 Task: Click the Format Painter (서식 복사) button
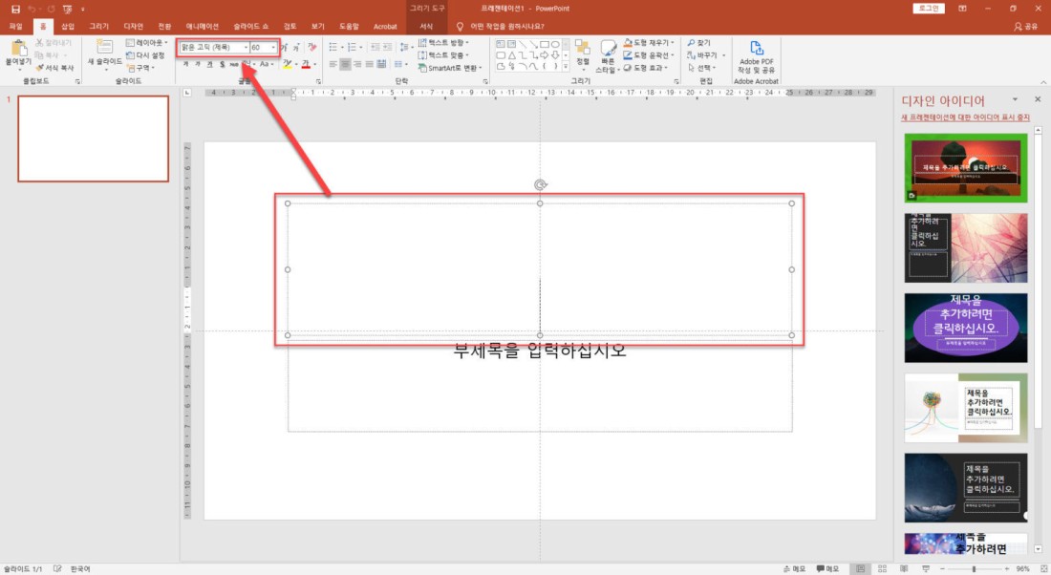point(55,68)
